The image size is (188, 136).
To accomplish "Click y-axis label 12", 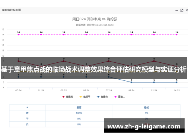I will [3, 45].
